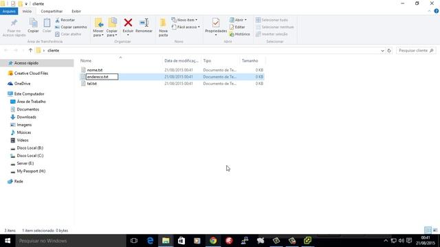The width and height of the screenshot is (440, 247).
Task: Open Creative Cloud Files in sidebar
Action: click(31, 73)
